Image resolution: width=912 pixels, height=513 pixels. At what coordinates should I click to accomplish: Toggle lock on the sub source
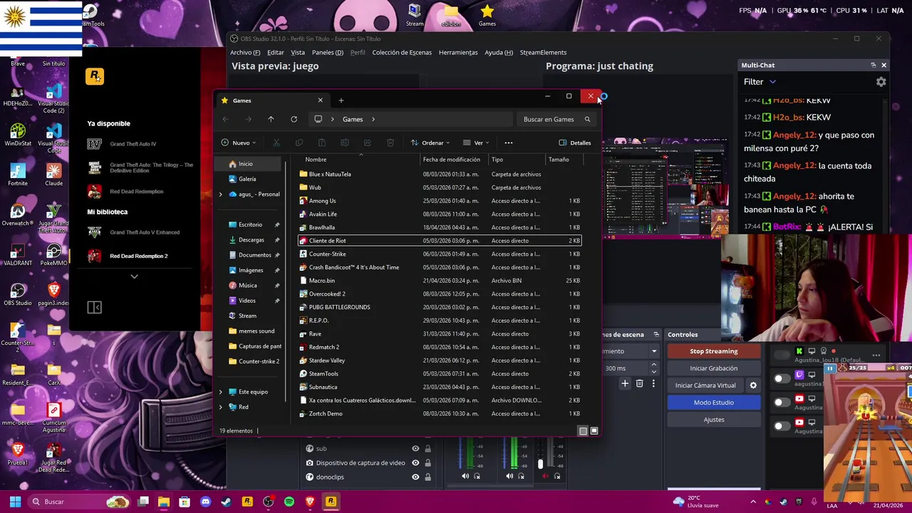(x=427, y=448)
